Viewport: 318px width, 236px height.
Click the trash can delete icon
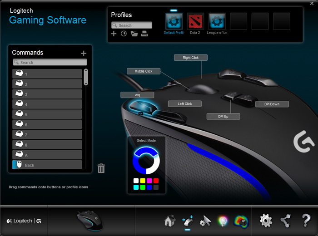pyautogui.click(x=101, y=168)
